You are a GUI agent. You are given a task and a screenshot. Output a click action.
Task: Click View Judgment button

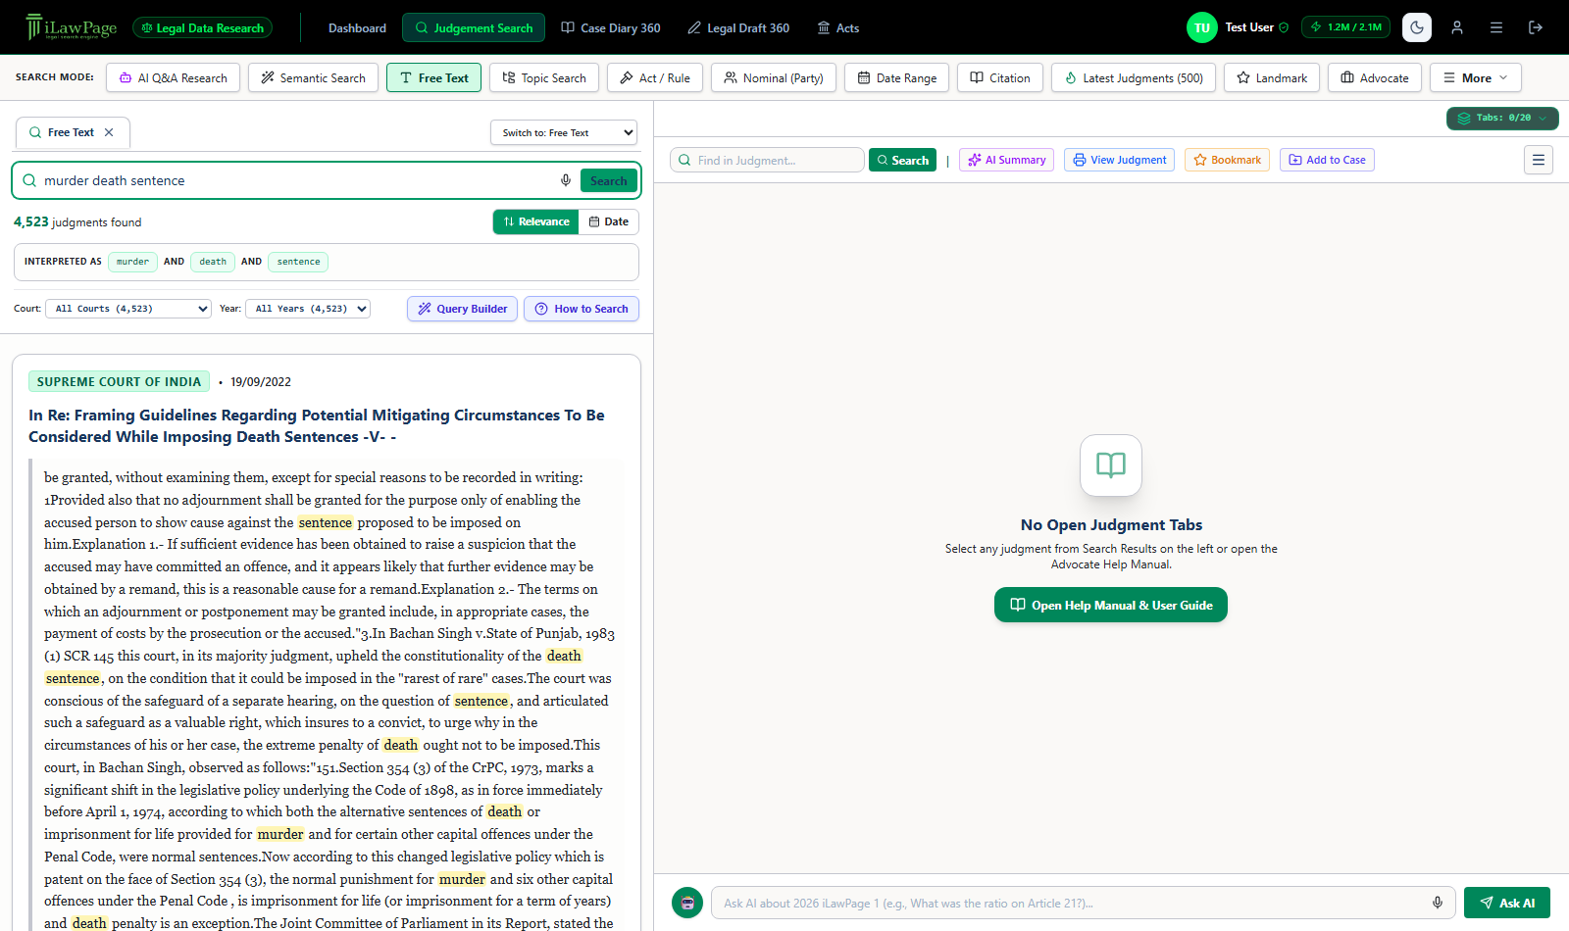tap(1120, 160)
